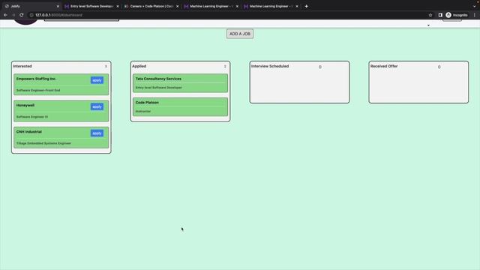View site information icon in address bar
This screenshot has height=270, width=480.
point(31,15)
